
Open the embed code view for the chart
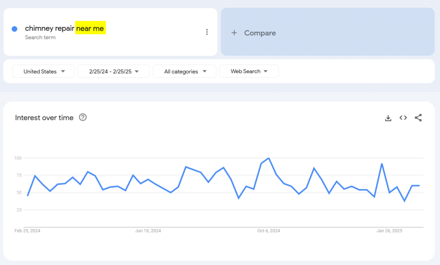coord(403,118)
